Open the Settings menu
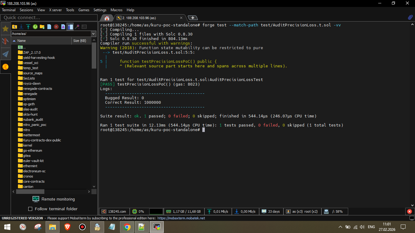 click(x=100, y=10)
